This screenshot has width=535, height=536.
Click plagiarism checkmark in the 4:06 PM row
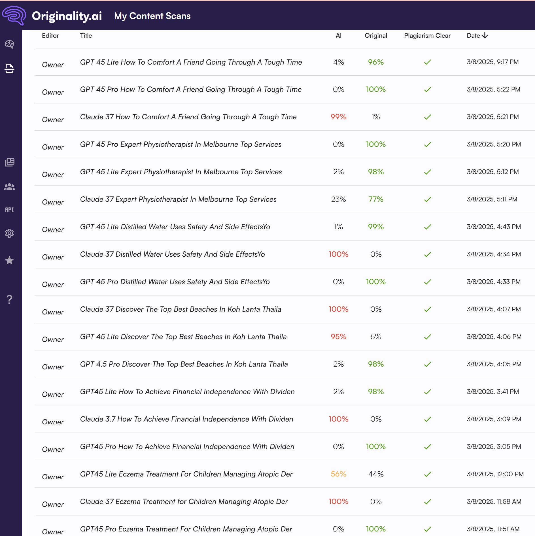[x=427, y=337]
